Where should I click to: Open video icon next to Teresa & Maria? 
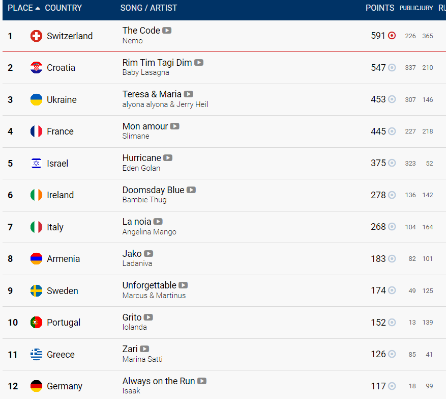point(188,94)
